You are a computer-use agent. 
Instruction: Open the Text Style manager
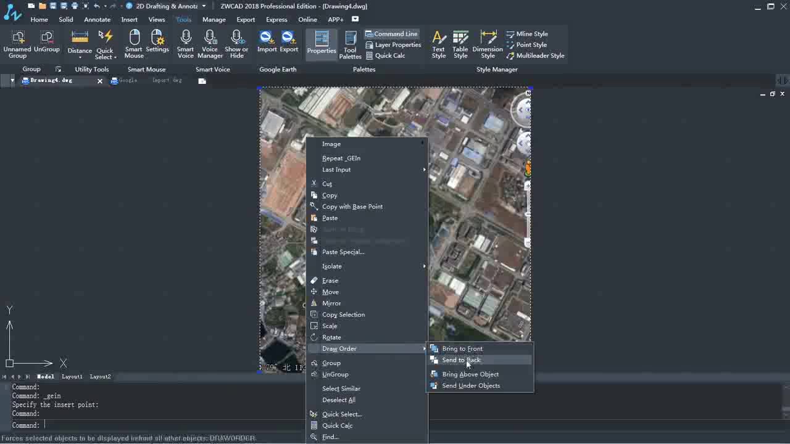click(438, 44)
